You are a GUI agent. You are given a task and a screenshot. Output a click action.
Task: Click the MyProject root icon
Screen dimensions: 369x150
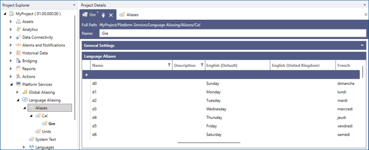point(11,14)
